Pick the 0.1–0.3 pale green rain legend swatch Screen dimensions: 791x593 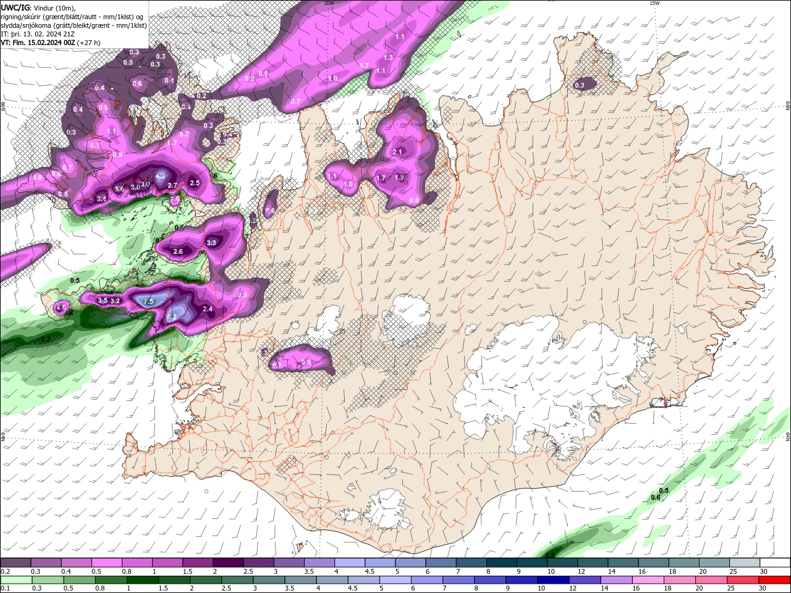(17, 580)
